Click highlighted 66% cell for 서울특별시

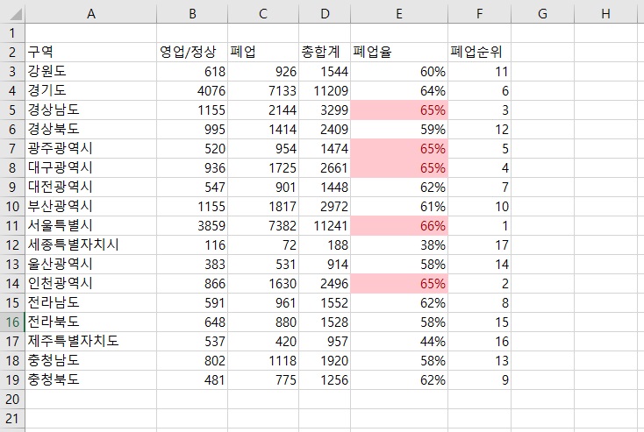point(399,226)
